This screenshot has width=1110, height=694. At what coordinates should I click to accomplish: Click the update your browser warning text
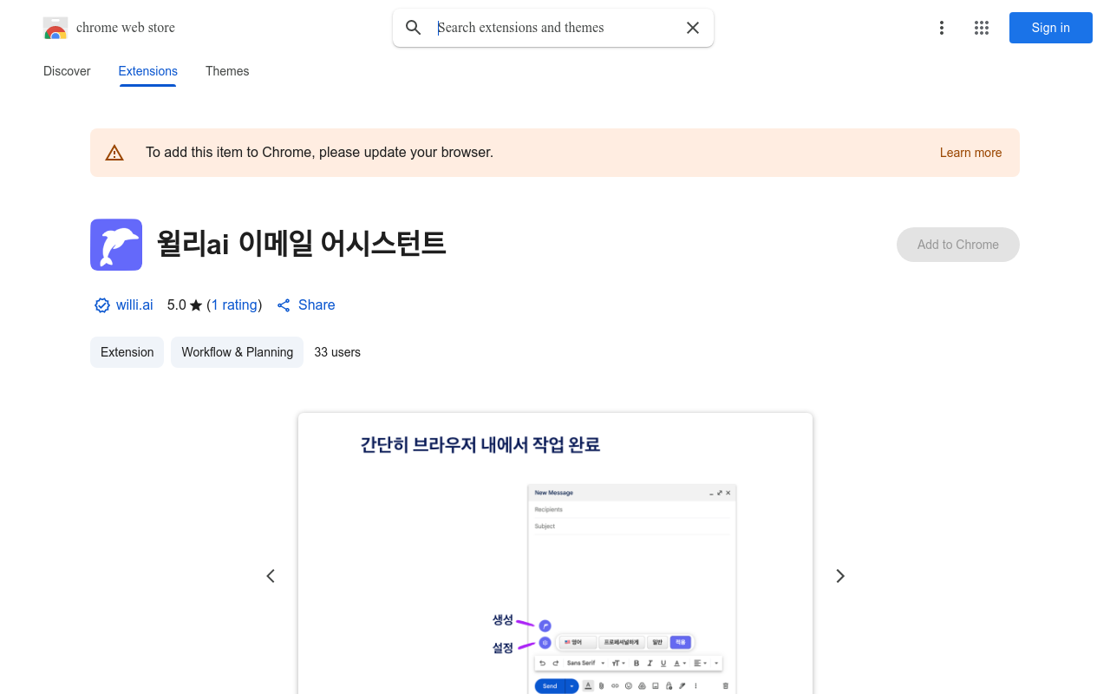[319, 153]
